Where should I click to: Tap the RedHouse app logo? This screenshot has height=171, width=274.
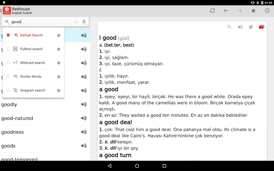[7, 11]
